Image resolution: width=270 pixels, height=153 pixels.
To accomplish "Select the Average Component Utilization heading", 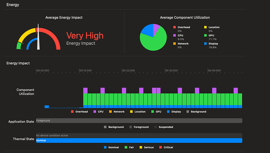I will coord(185,18).
